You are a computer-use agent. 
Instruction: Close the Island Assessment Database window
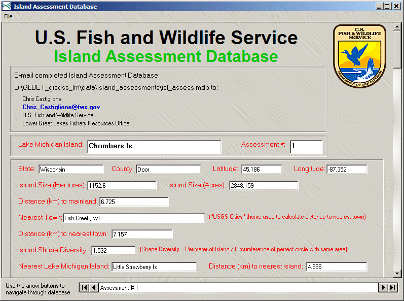pyautogui.click(x=396, y=7)
